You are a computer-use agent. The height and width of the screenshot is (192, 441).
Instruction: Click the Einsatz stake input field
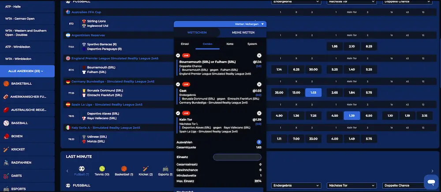pyautogui.click(x=237, y=157)
